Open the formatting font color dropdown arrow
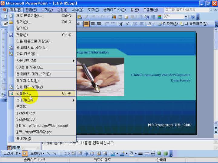The width and height of the screenshot is (218, 163). click(x=154, y=24)
